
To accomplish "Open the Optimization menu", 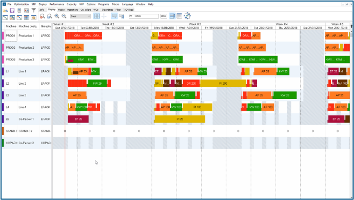I will (21, 4).
